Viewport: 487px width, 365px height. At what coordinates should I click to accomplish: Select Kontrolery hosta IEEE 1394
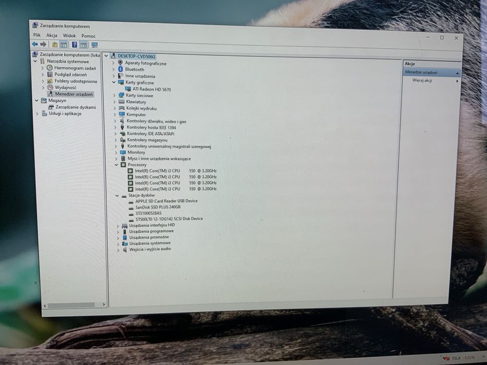151,127
